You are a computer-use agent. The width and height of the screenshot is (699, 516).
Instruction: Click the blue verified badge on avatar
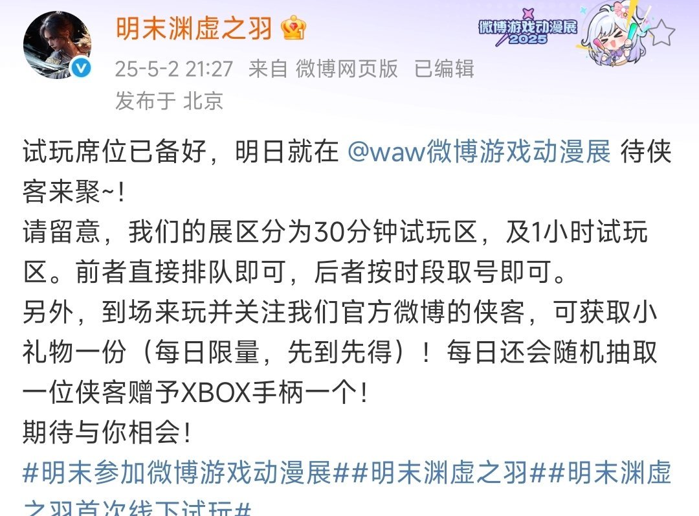(81, 68)
